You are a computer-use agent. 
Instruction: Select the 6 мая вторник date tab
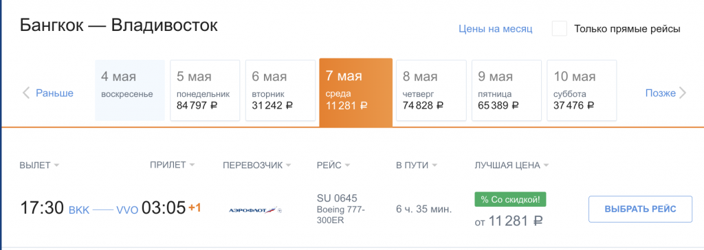[280, 90]
